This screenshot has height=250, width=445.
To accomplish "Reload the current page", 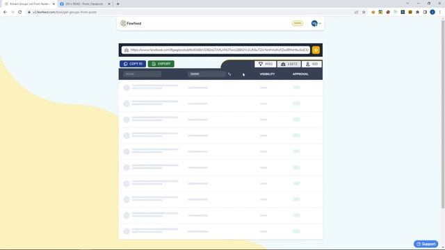I will click(20, 12).
